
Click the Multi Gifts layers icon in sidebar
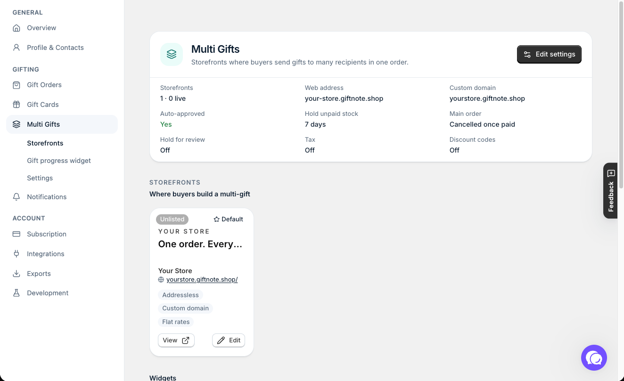point(16,124)
